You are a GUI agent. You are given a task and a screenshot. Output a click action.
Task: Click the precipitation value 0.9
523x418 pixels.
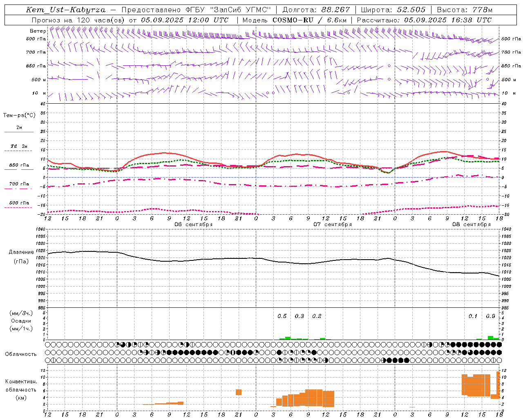tap(490, 316)
